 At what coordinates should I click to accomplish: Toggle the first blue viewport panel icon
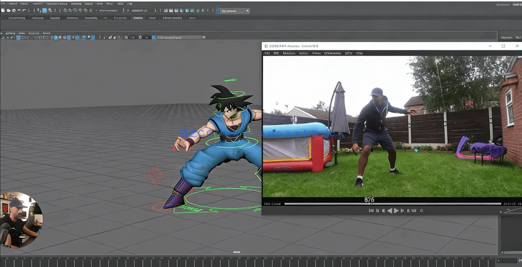pos(19,37)
